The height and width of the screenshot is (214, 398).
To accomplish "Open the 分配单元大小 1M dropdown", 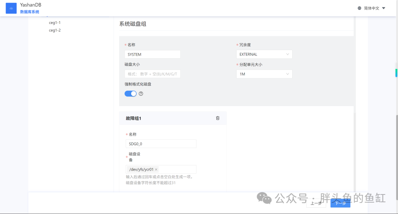I will tap(264, 74).
